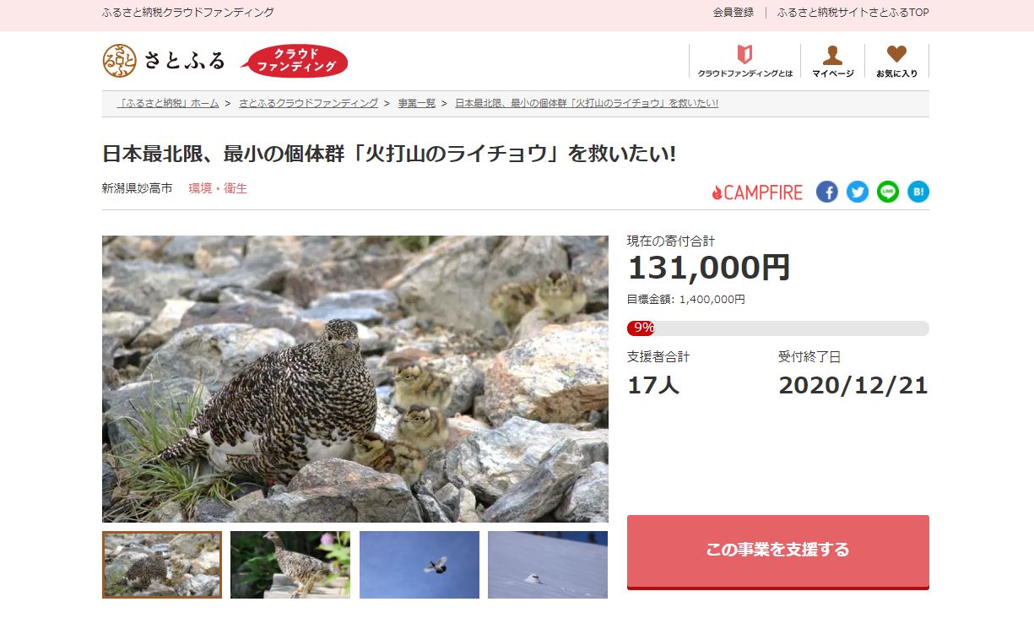The height and width of the screenshot is (629, 1034).
Task: Open マイページ user icon
Action: click(832, 61)
